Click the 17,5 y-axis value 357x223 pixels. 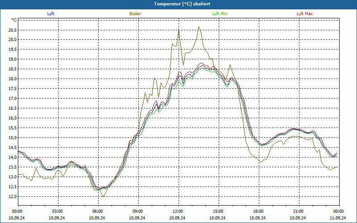click(13, 88)
